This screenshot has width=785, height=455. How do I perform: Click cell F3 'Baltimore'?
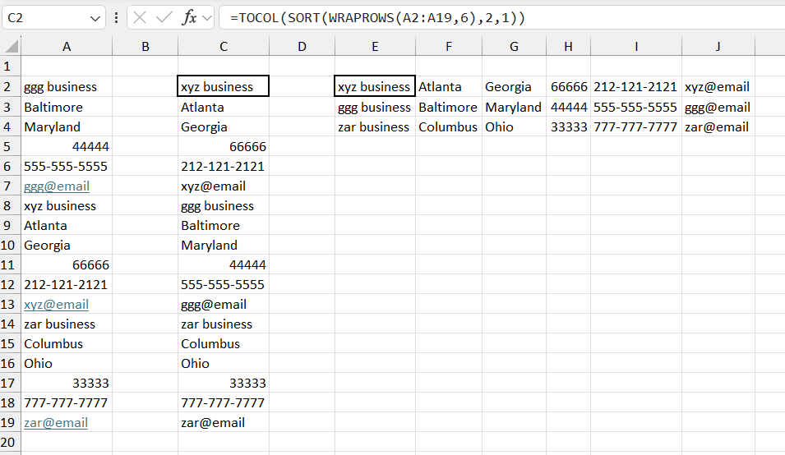click(x=449, y=107)
